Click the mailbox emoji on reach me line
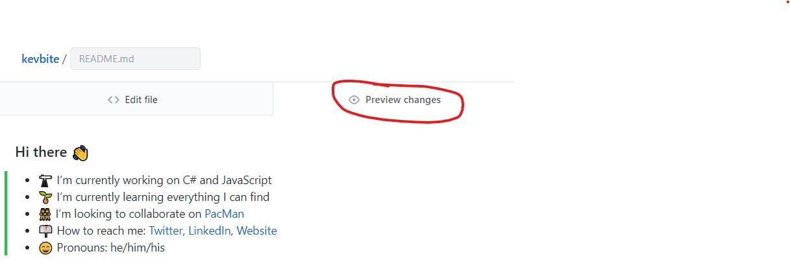790x280 pixels. (x=45, y=231)
